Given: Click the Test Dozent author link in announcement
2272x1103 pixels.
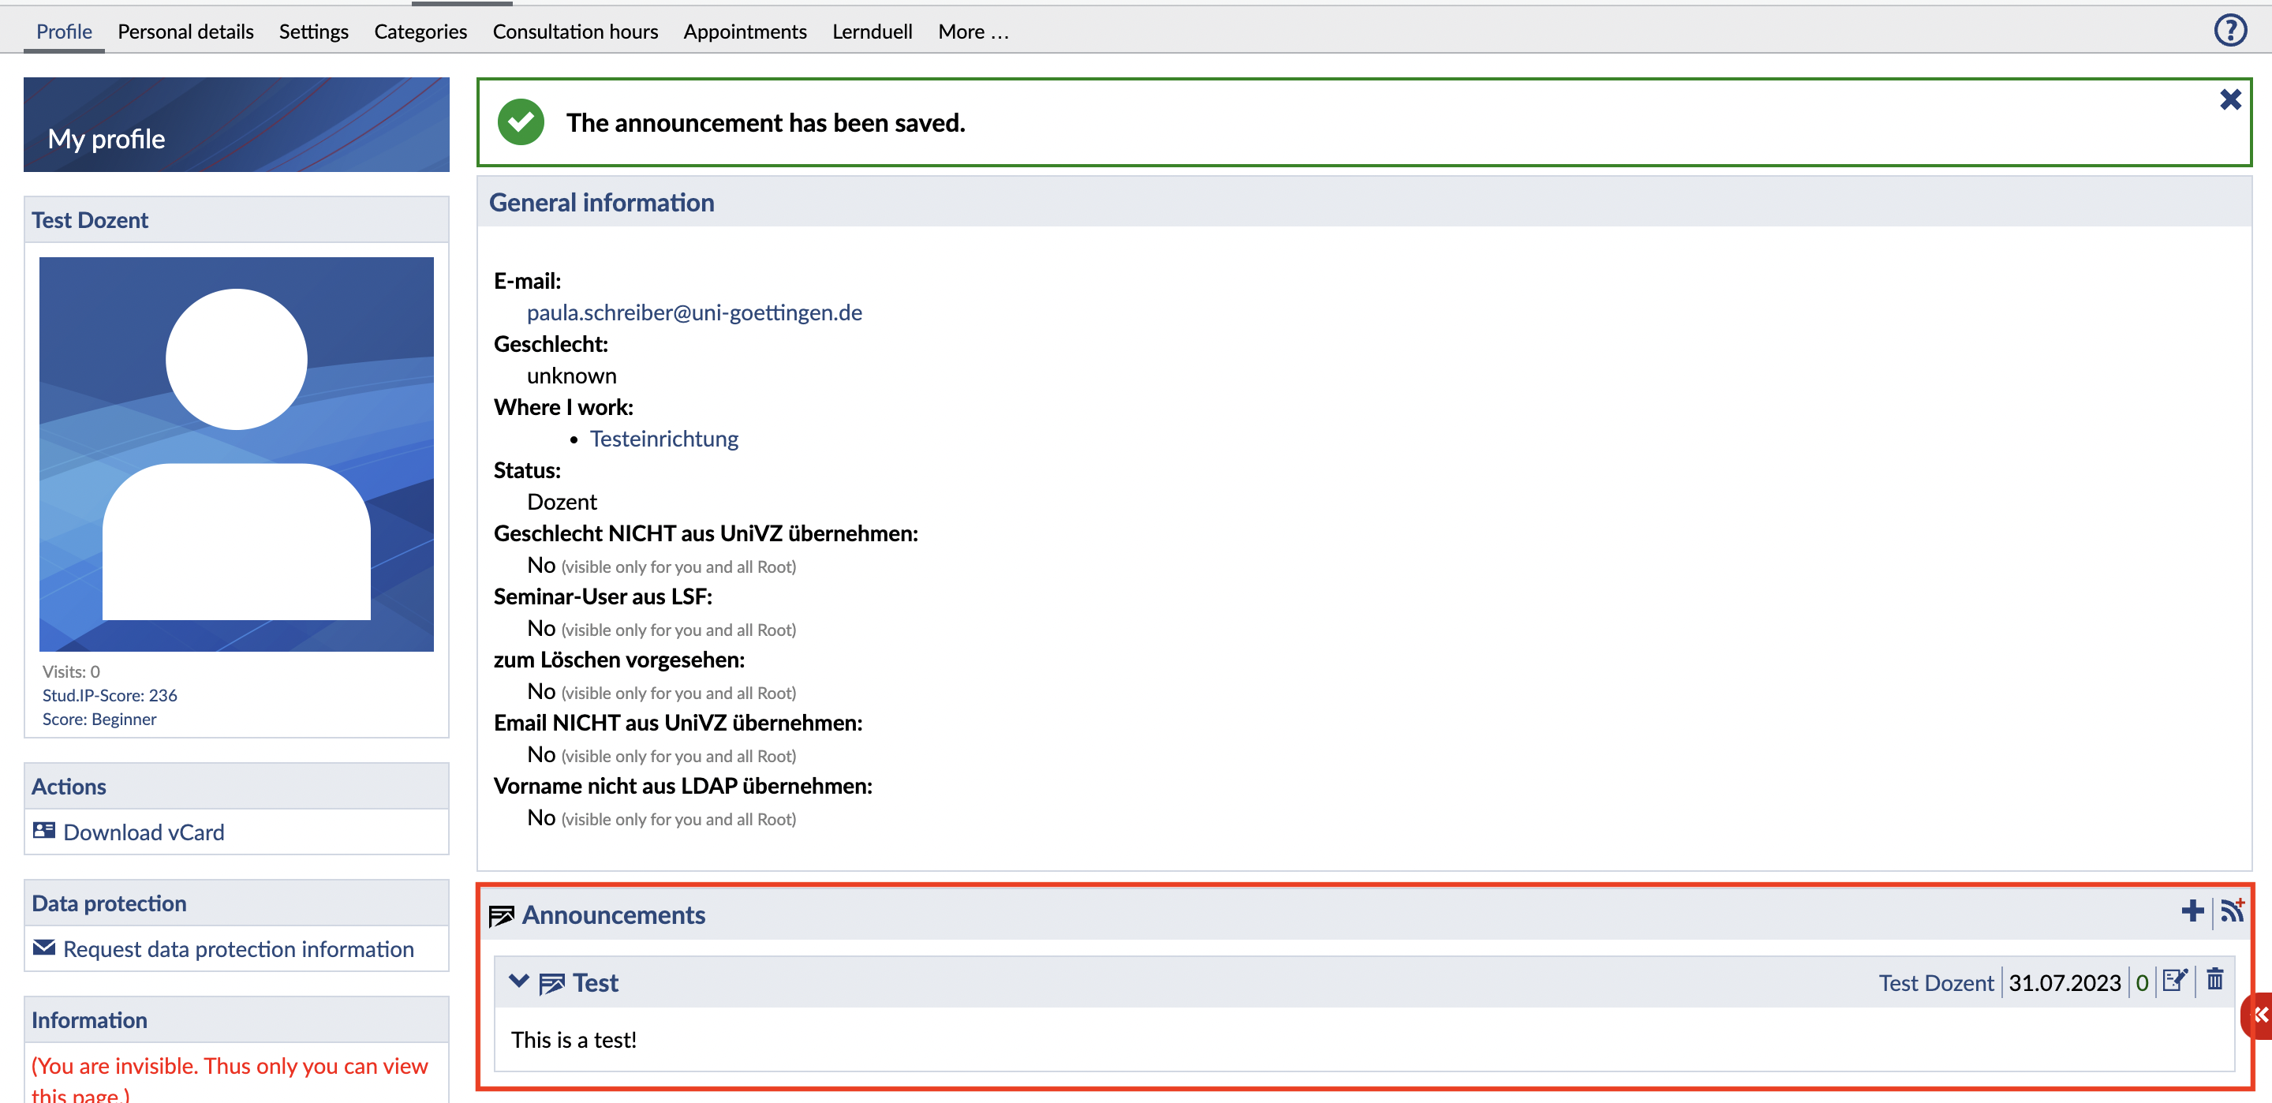Looking at the screenshot, I should coord(1935,983).
